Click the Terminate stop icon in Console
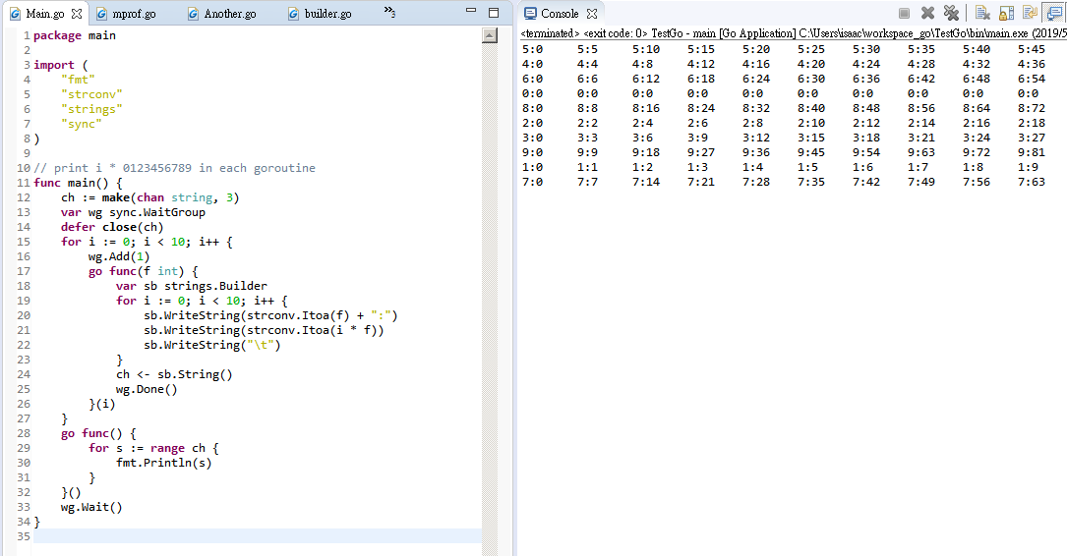This screenshot has width=1067, height=556. click(x=904, y=14)
